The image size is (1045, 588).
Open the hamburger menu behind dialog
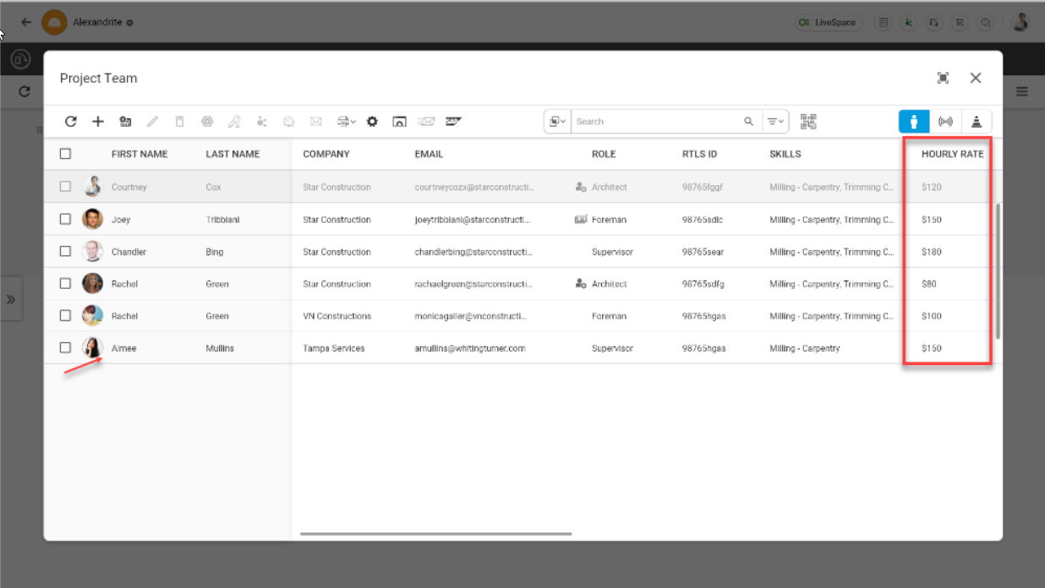1022,91
